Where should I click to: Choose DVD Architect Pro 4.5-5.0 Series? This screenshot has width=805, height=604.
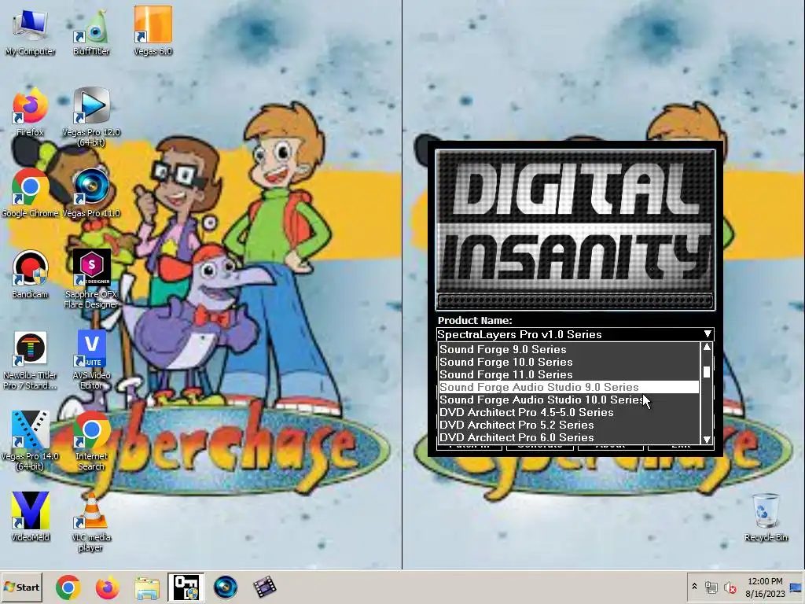click(x=568, y=412)
